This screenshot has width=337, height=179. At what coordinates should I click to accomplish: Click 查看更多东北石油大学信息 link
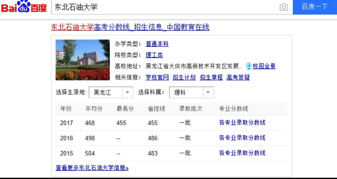92,168
